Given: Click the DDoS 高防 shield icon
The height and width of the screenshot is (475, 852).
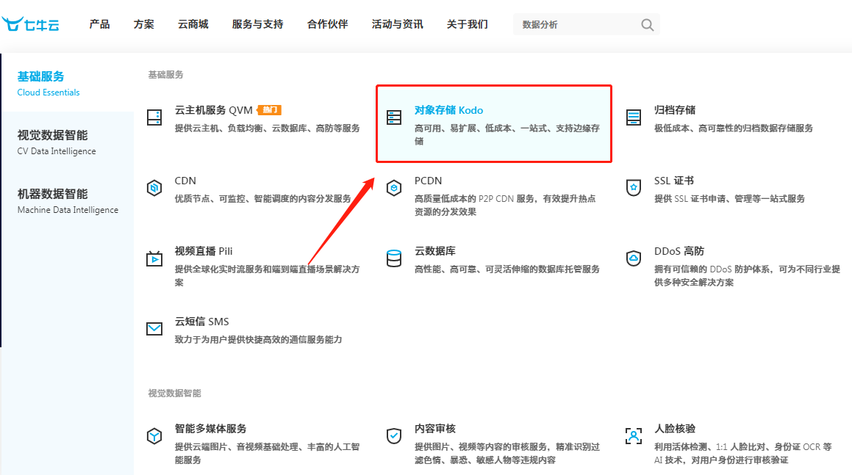Looking at the screenshot, I should tap(634, 258).
